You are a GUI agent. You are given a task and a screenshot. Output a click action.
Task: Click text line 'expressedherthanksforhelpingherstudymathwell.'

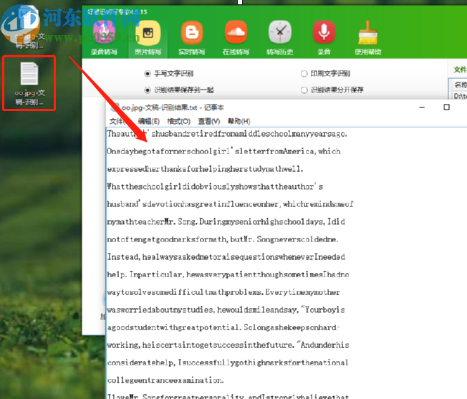click(205, 169)
